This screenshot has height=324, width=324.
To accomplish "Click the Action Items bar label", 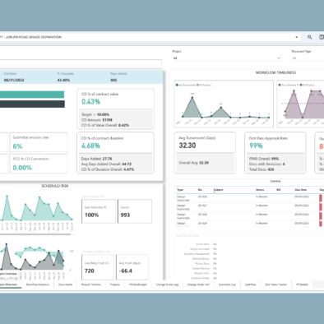I will [202, 244].
